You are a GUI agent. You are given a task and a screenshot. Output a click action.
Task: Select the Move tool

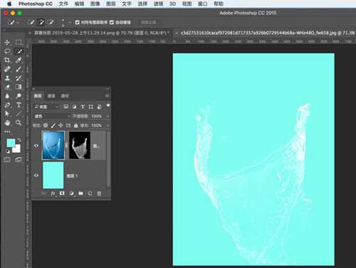[x=7, y=43]
